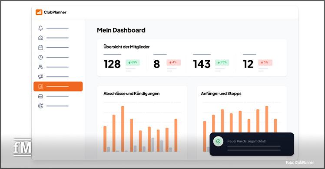Viewport: 325px width, 169px height.
Task: Click tallest bar in Anfänger und Stopps chart
Action: [266, 119]
